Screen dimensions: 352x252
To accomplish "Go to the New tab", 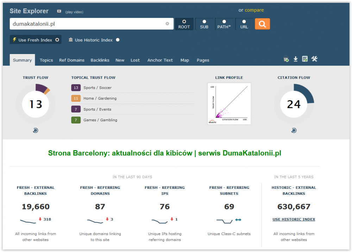I will click(x=120, y=60).
